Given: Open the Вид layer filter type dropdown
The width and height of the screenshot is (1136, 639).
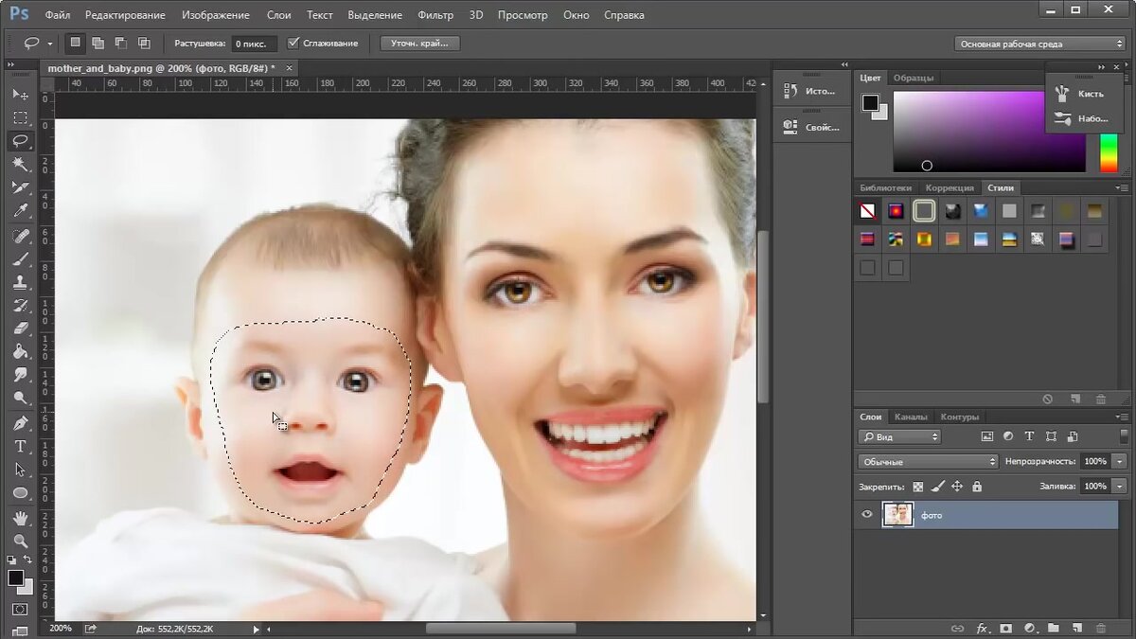Looking at the screenshot, I should click(x=899, y=436).
